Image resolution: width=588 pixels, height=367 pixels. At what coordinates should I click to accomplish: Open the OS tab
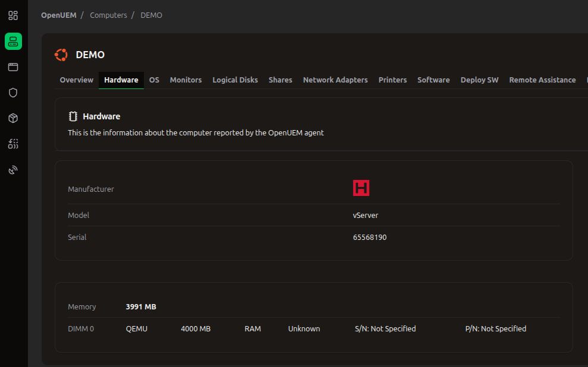(154, 80)
